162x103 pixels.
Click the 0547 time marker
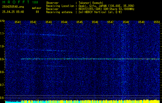coord(110,22)
